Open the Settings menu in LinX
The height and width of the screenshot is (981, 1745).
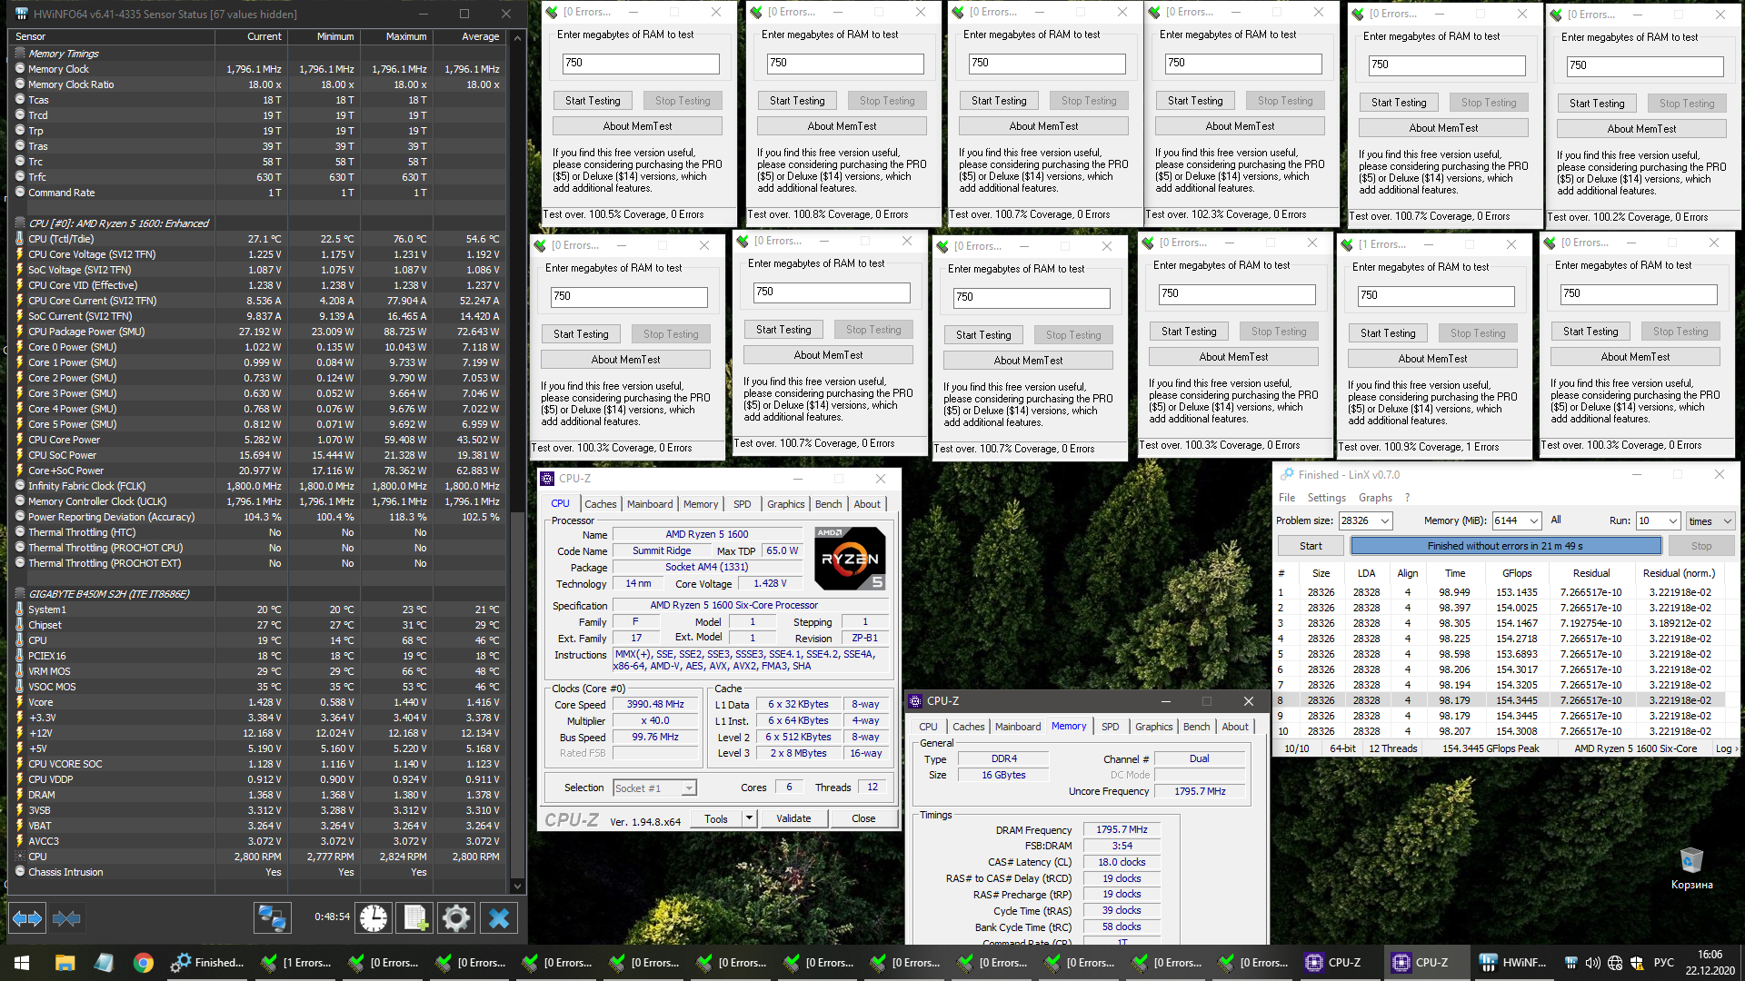click(x=1326, y=498)
